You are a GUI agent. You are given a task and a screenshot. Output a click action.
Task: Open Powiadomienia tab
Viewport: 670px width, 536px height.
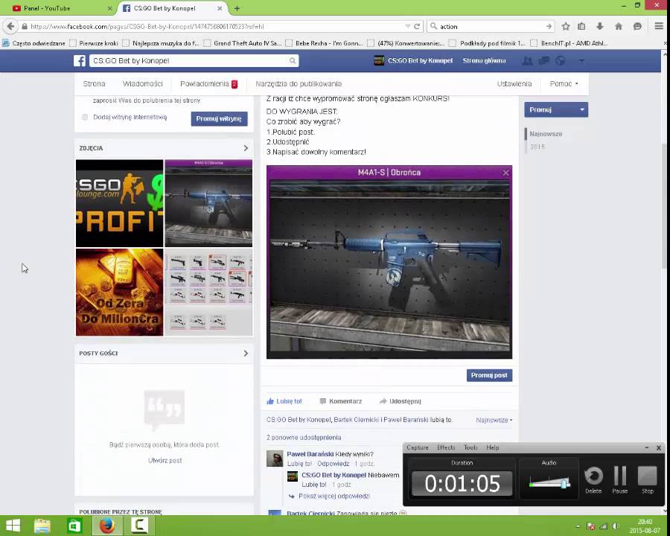(x=208, y=84)
